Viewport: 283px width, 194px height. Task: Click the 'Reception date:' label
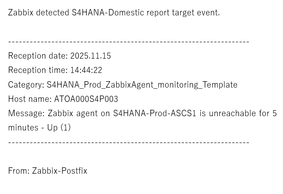[x=38, y=56]
